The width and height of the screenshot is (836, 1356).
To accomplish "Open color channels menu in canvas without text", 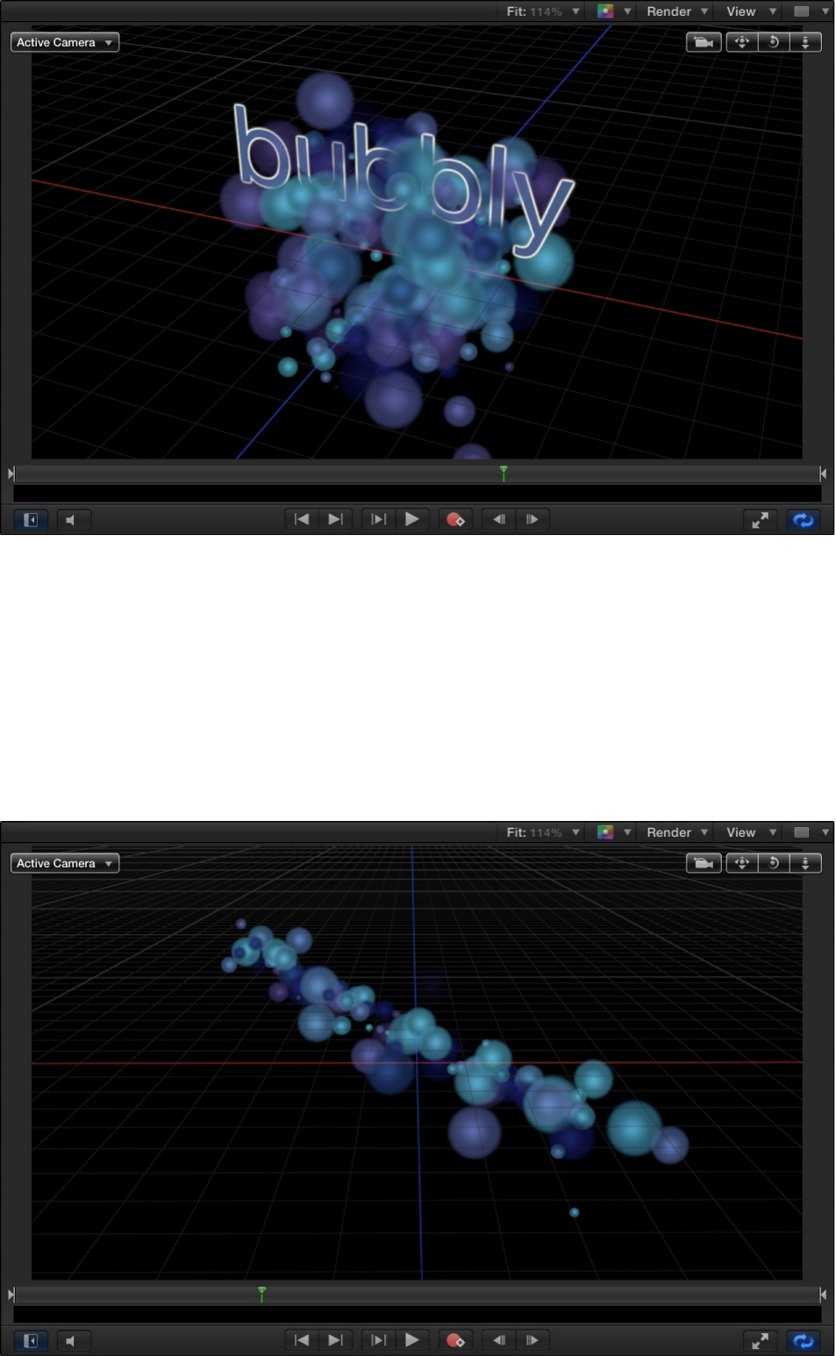I will 614,832.
